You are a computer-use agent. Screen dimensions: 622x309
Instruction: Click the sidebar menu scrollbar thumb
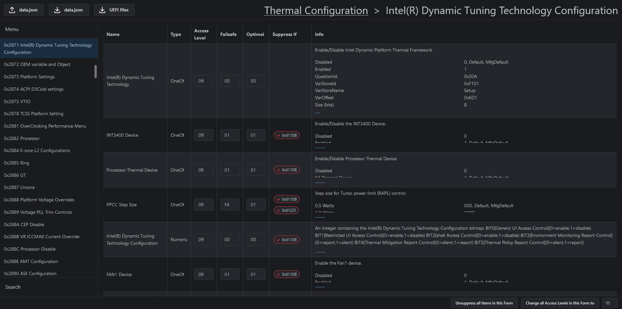click(x=95, y=71)
